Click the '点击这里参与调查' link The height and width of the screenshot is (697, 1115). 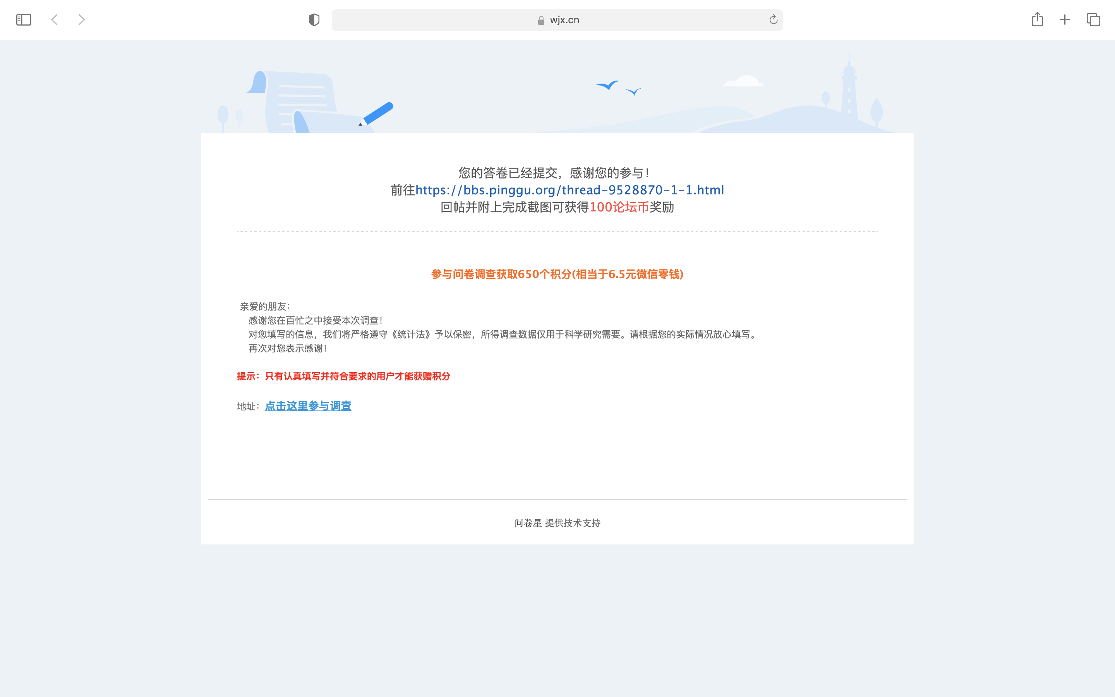click(308, 406)
